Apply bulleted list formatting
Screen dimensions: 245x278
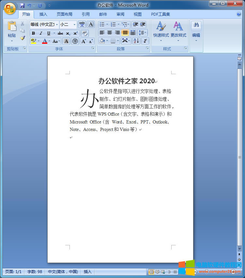pyautogui.click(x=102, y=24)
